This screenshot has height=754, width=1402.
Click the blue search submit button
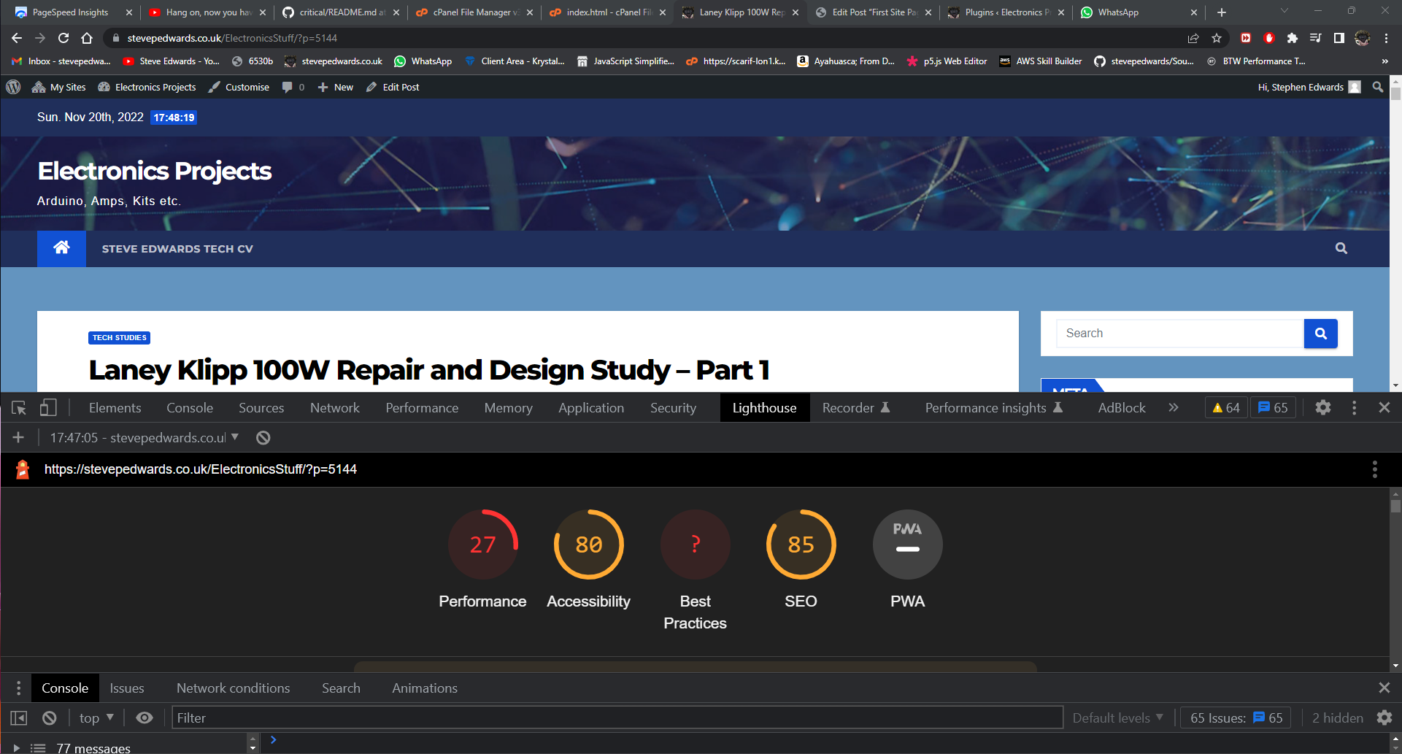point(1320,334)
